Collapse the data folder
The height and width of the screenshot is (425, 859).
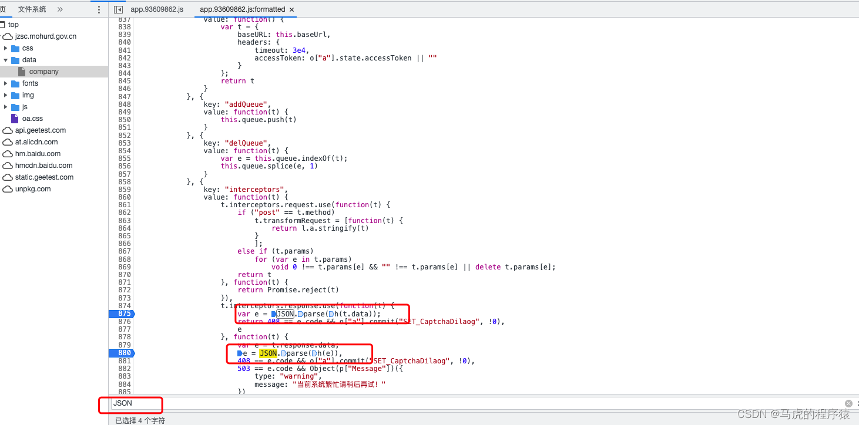click(6, 60)
